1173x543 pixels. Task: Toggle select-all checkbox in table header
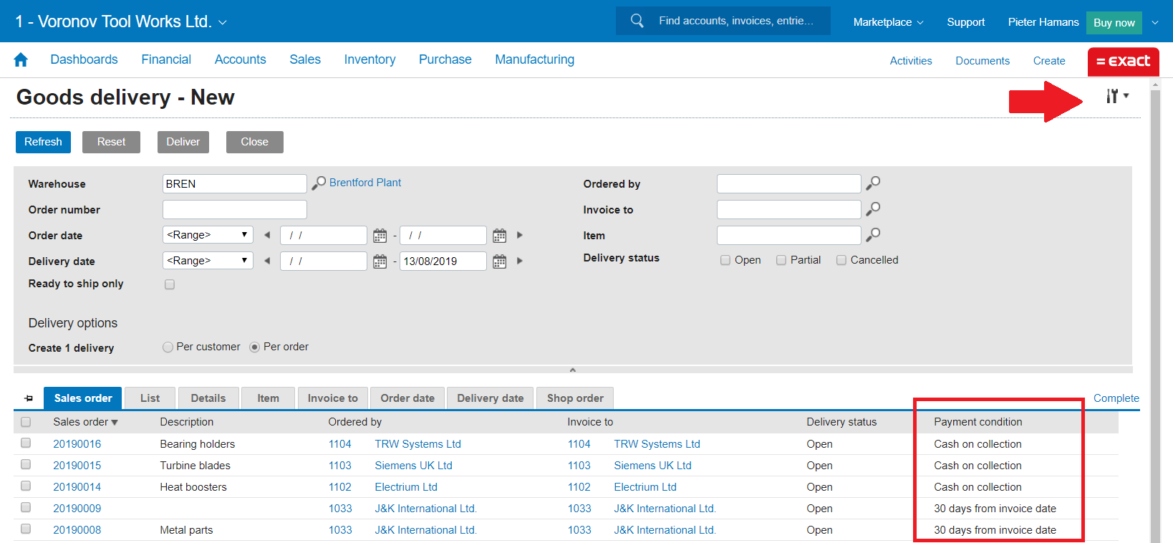pos(26,422)
